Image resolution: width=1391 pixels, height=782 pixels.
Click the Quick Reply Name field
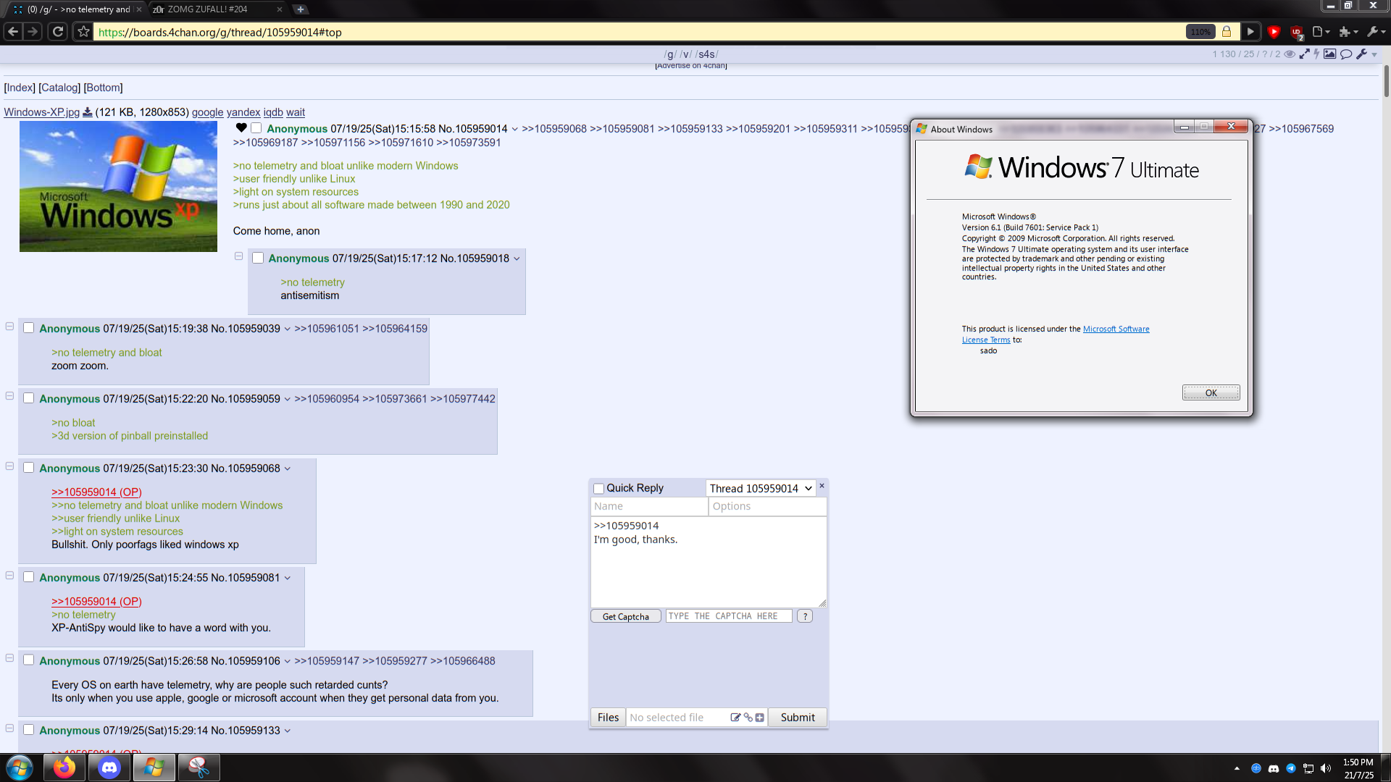[649, 506]
